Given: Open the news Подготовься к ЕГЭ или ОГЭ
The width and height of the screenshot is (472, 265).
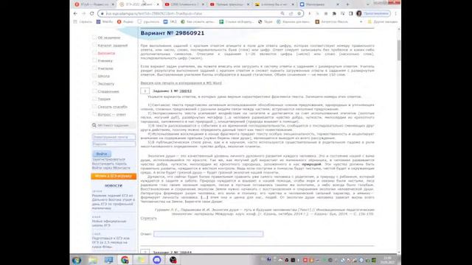Looking at the screenshot, I should click(111, 242).
